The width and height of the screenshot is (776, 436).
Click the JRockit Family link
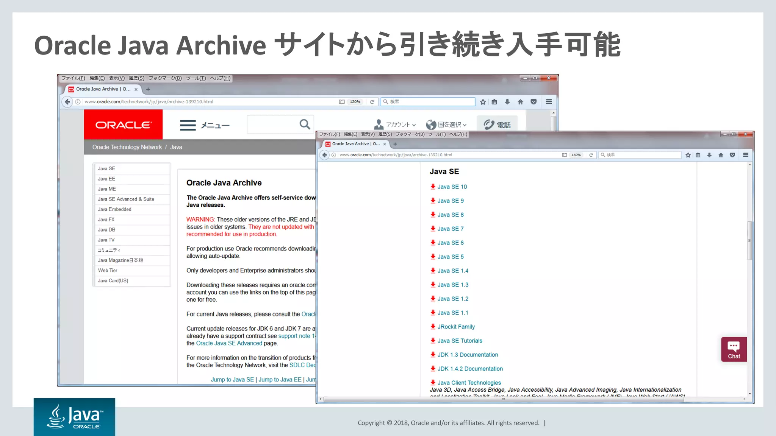click(x=456, y=327)
